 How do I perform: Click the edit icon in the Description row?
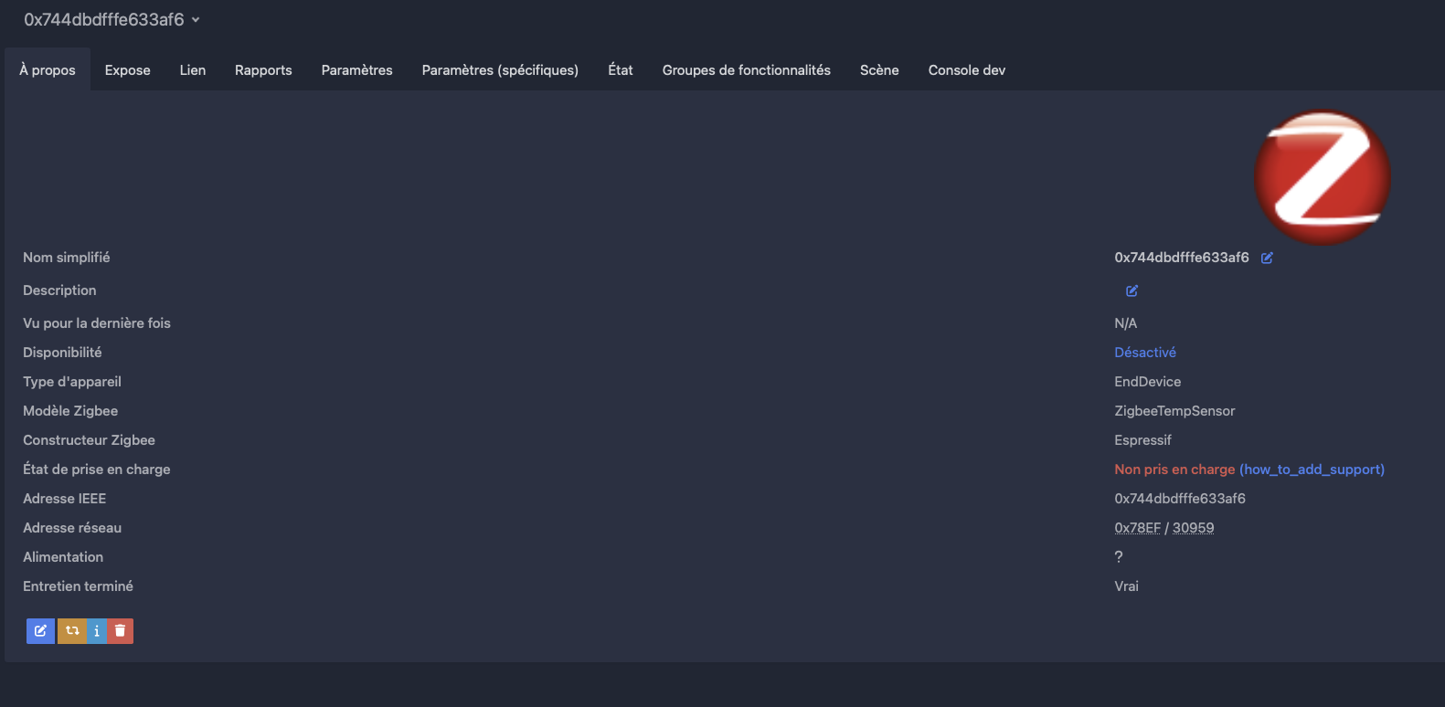click(1132, 291)
